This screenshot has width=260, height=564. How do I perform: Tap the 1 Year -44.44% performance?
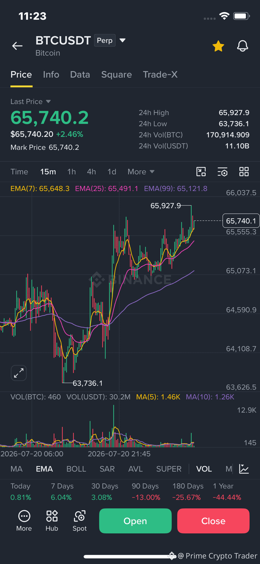coord(227,492)
